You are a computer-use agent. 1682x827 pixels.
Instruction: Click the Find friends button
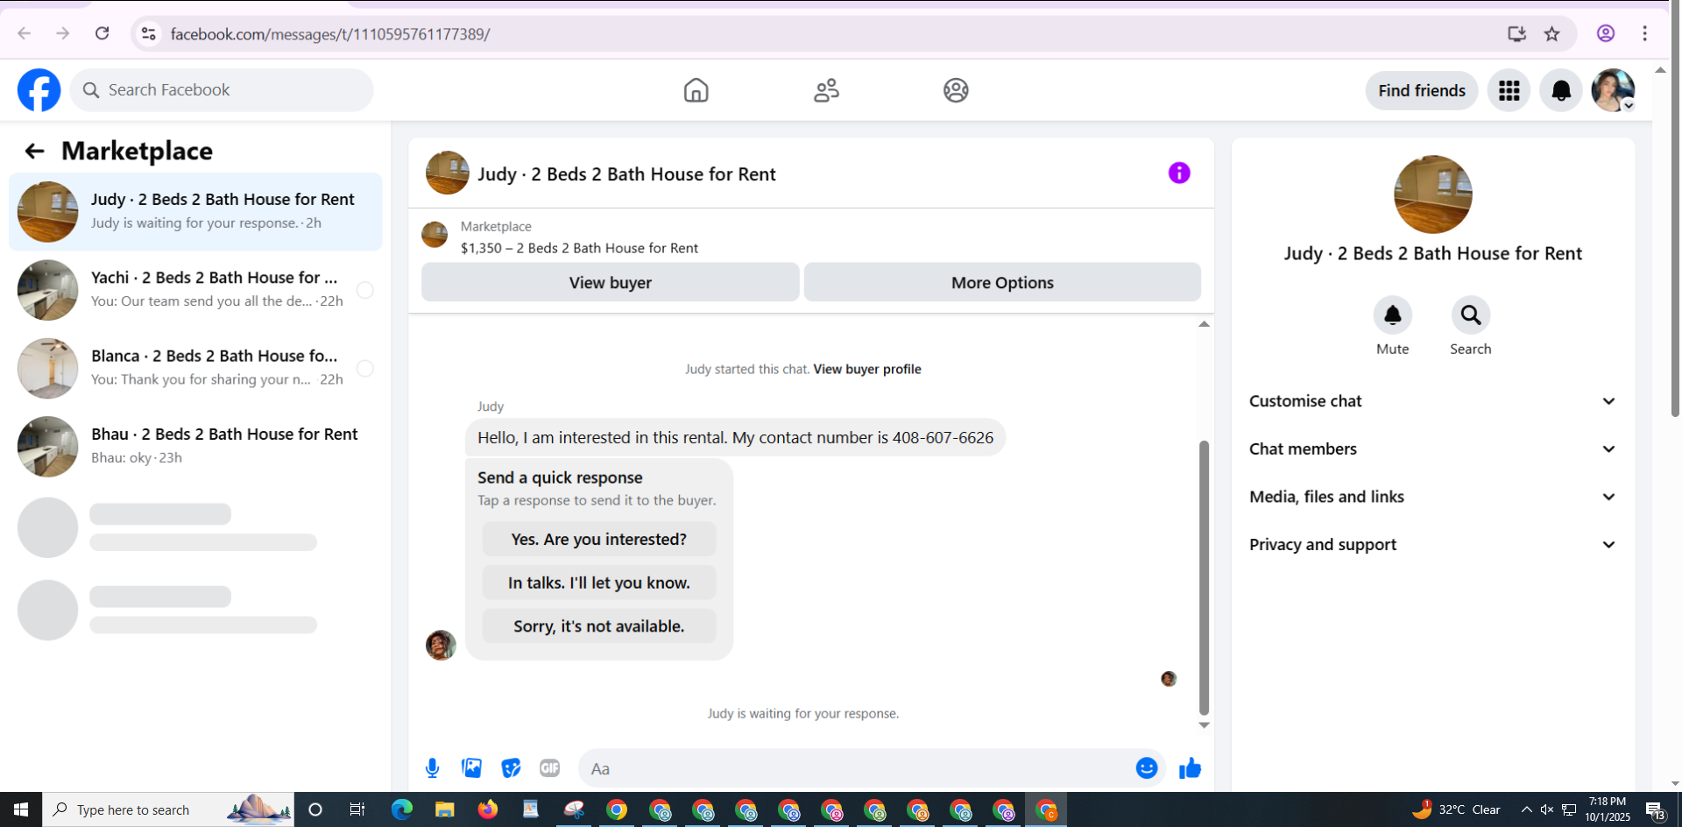point(1422,90)
